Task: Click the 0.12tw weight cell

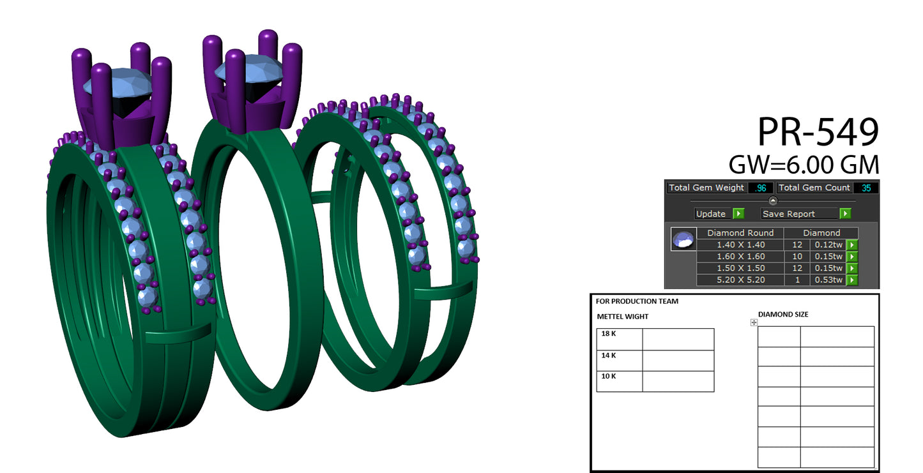Action: [x=828, y=244]
